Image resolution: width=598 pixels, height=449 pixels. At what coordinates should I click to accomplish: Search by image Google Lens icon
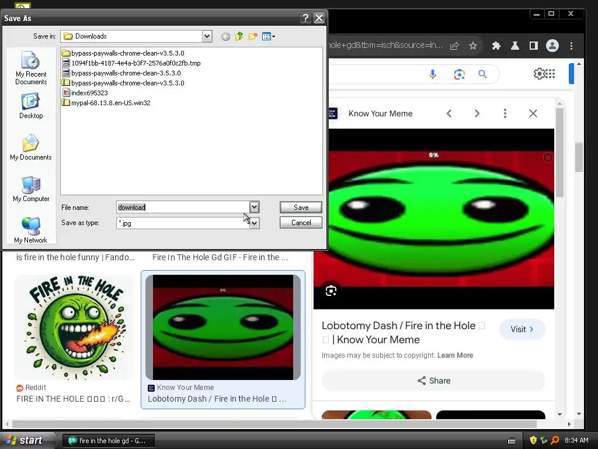pyautogui.click(x=459, y=74)
